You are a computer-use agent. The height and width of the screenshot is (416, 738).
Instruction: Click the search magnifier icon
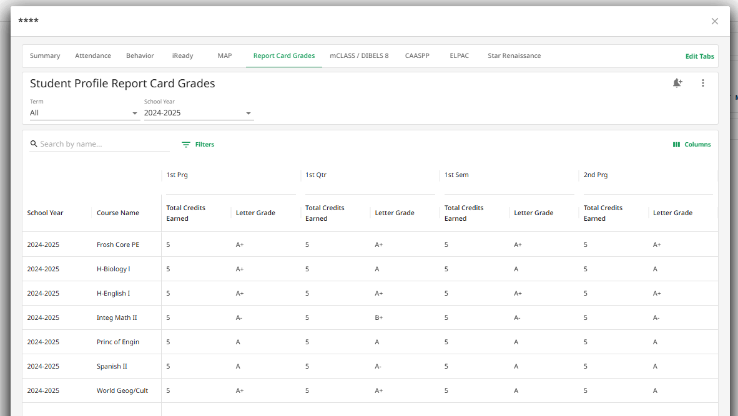(34, 143)
